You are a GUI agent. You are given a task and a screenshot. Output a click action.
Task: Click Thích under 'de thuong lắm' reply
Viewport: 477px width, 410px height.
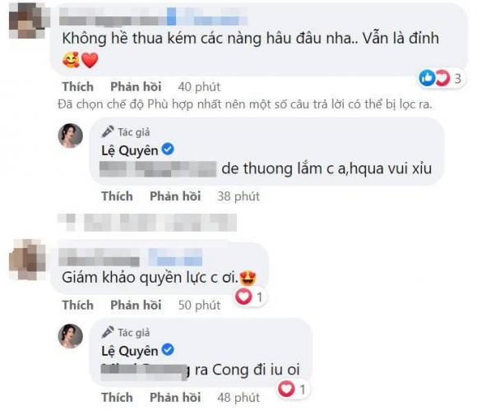click(x=117, y=196)
